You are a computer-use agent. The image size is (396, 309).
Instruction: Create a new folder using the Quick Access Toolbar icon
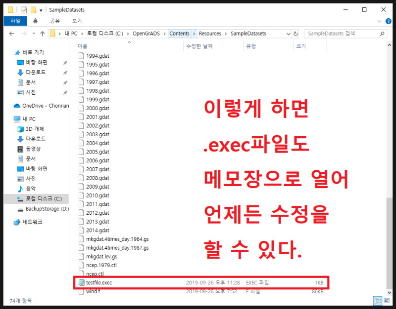[33, 8]
